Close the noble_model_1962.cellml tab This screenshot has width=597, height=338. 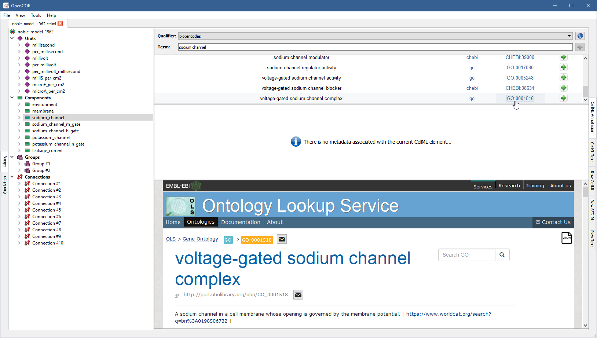pyautogui.click(x=61, y=23)
